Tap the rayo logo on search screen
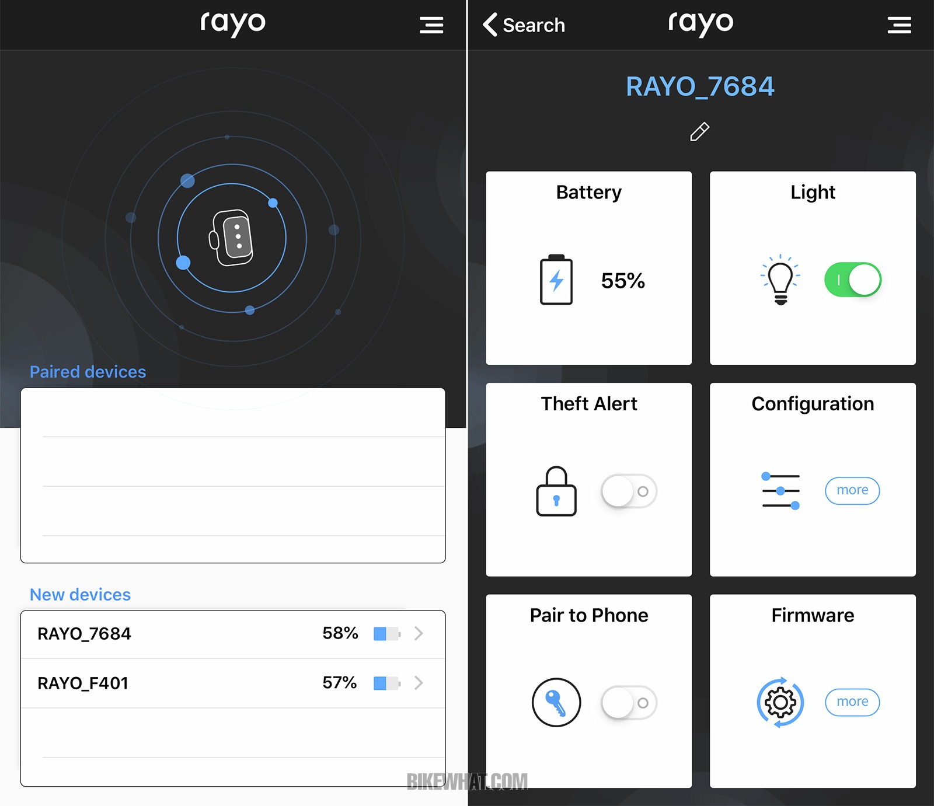Viewport: 934px width, 806px height. [233, 24]
